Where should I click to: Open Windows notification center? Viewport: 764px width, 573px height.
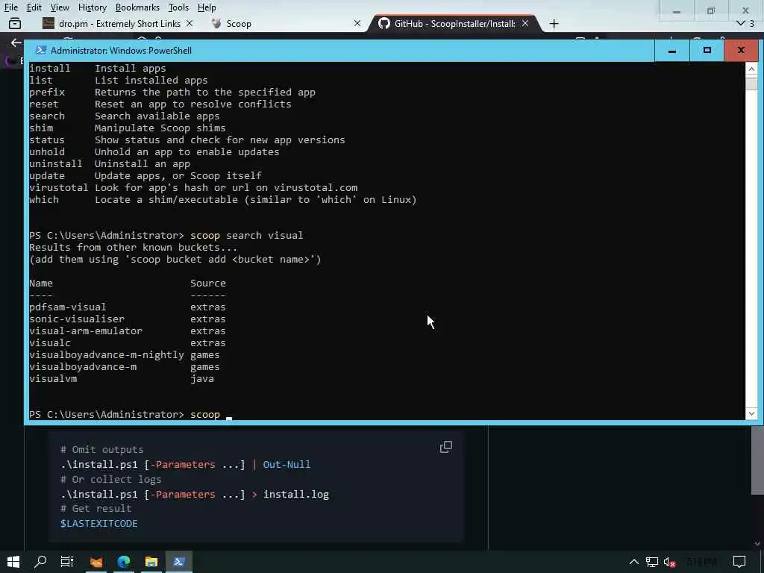(x=739, y=562)
